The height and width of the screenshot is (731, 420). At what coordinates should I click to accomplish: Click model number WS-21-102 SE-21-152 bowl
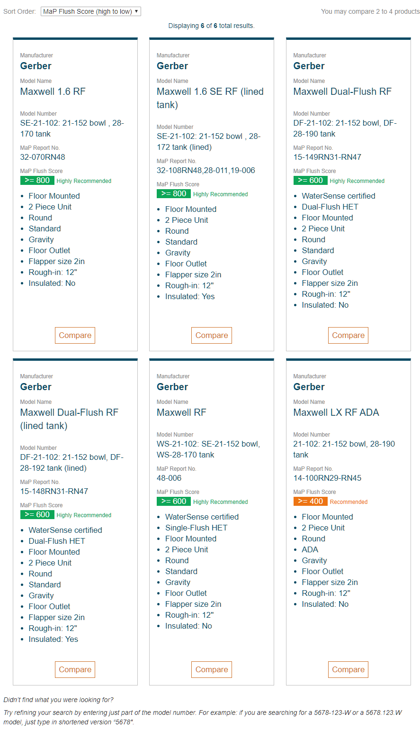(208, 449)
